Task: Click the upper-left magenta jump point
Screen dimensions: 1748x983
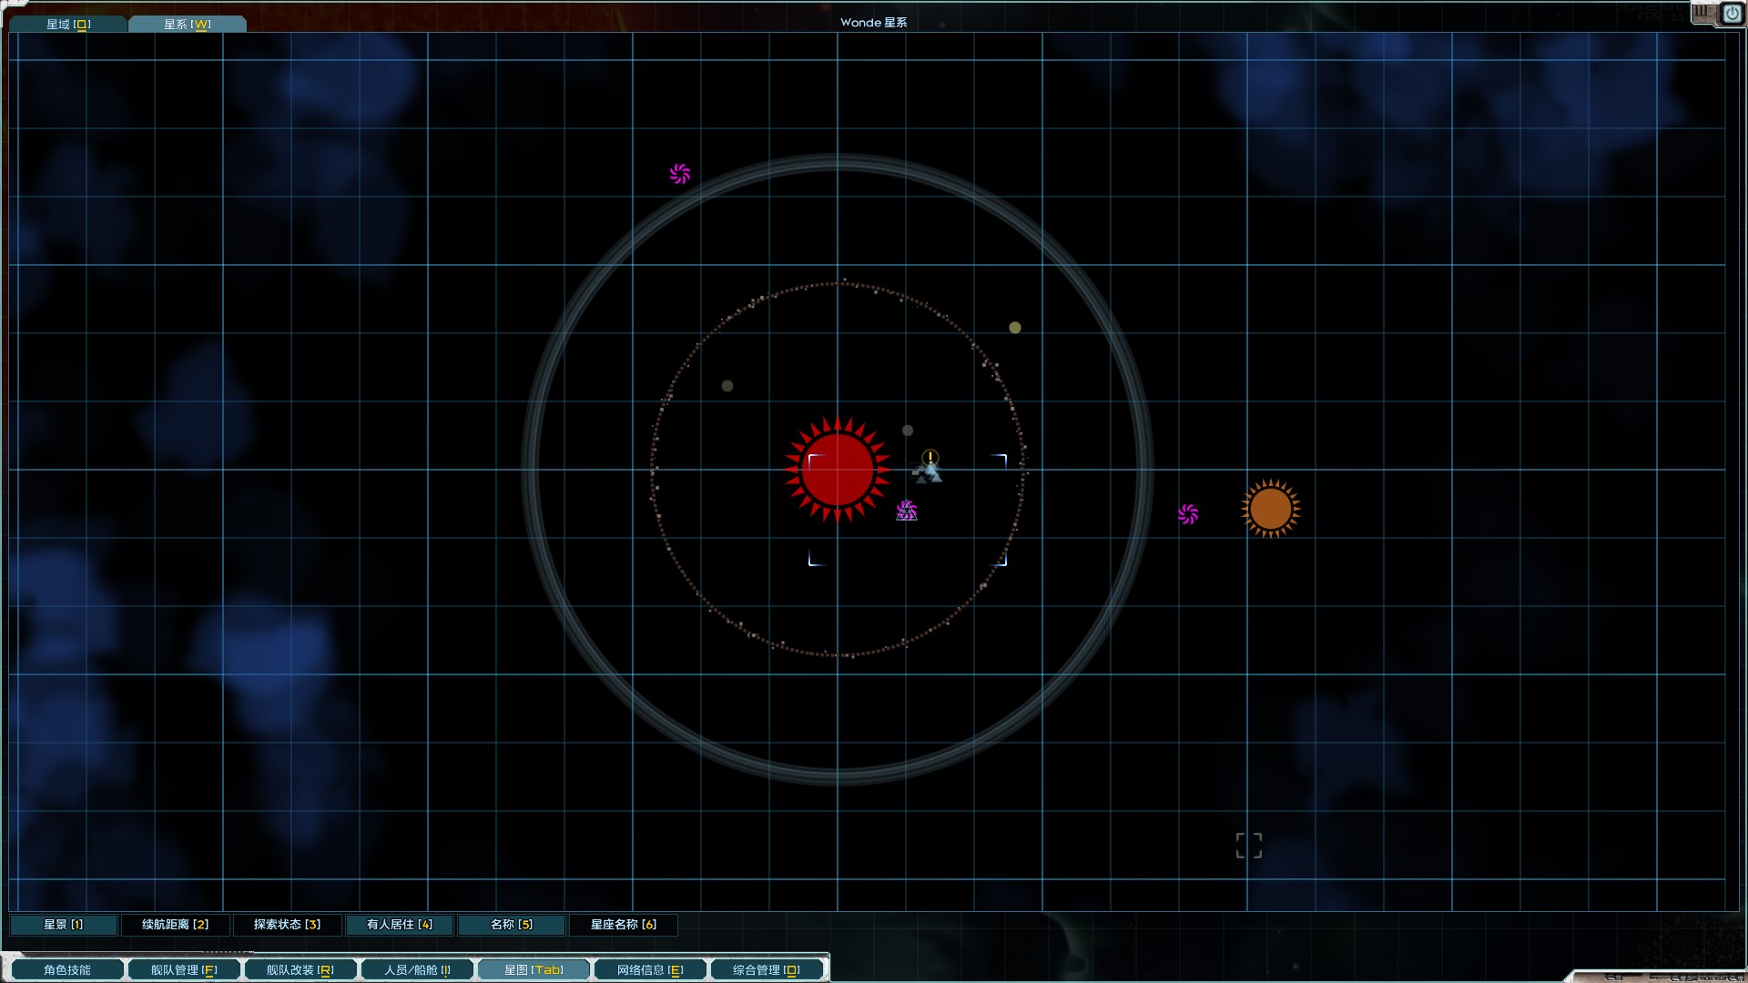Action: [x=680, y=174]
